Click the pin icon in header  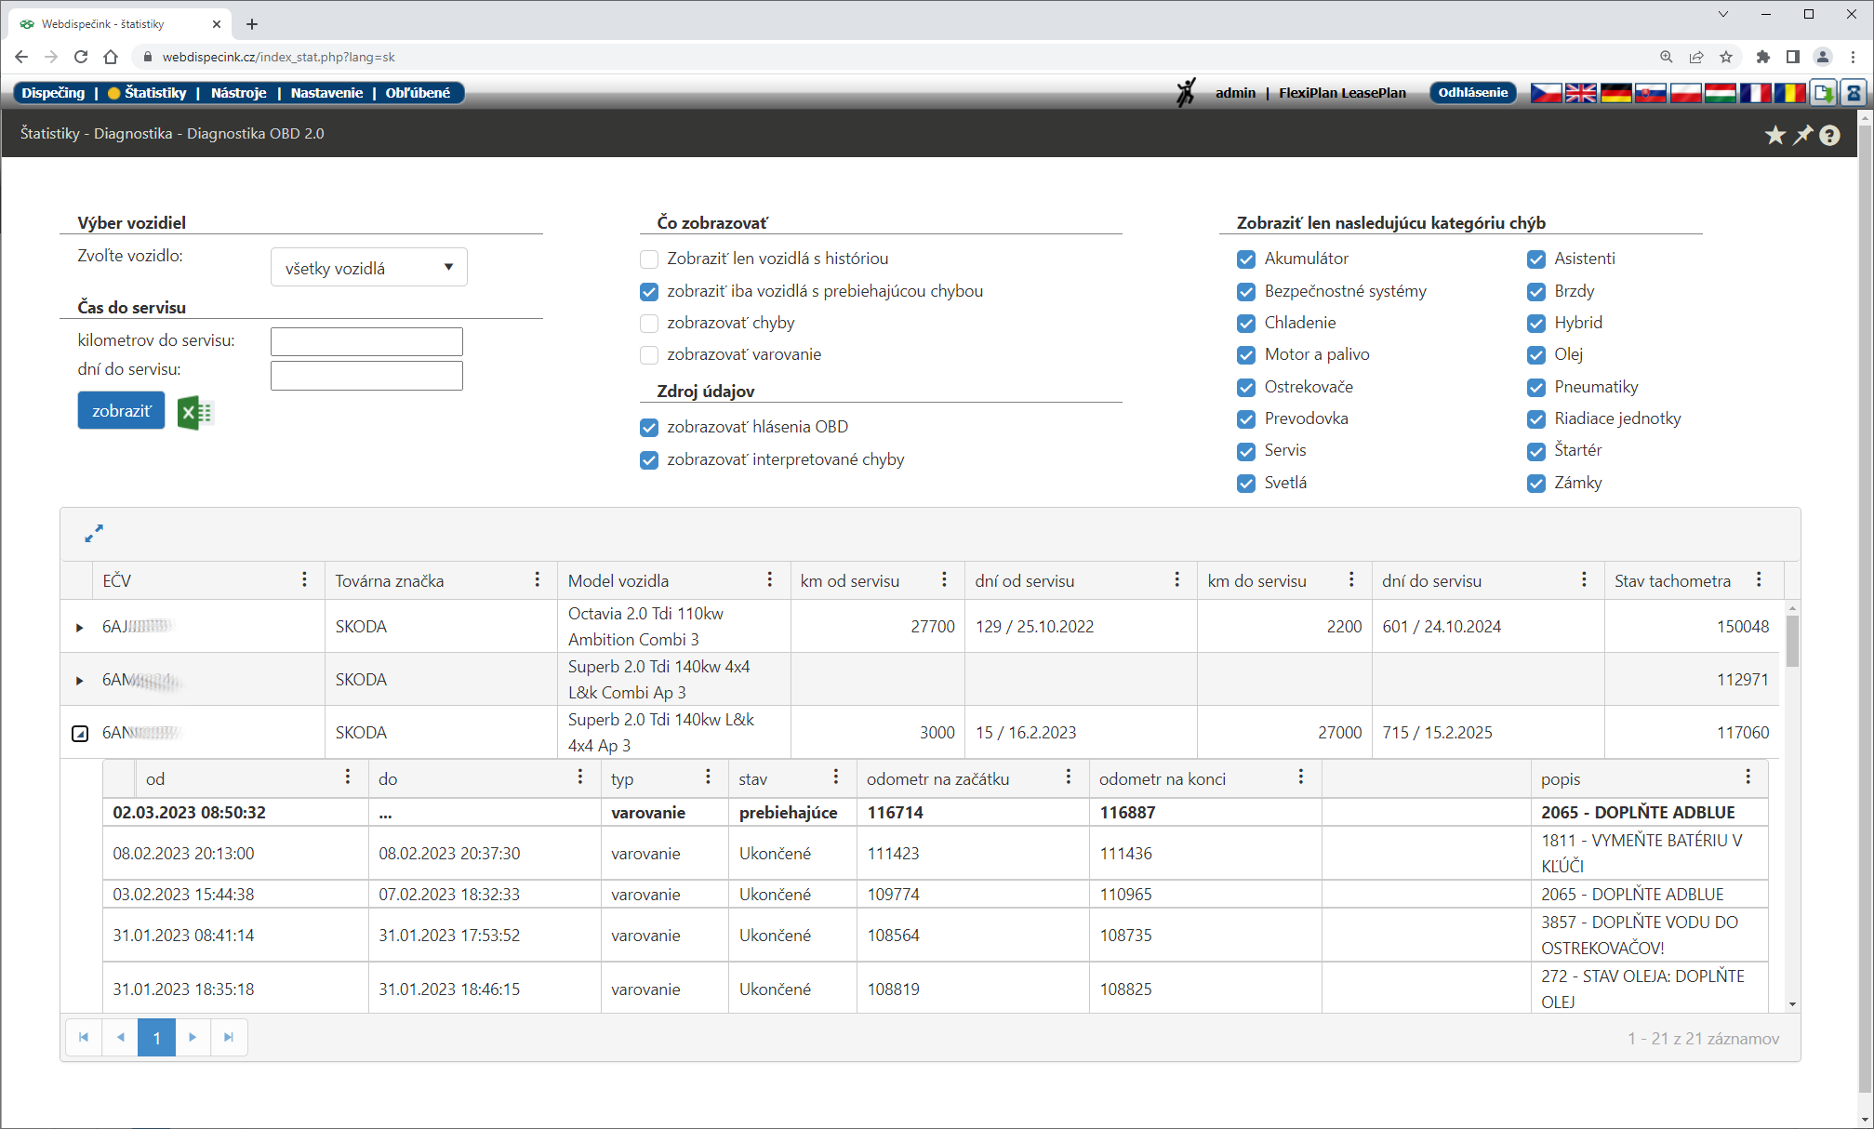click(x=1803, y=136)
